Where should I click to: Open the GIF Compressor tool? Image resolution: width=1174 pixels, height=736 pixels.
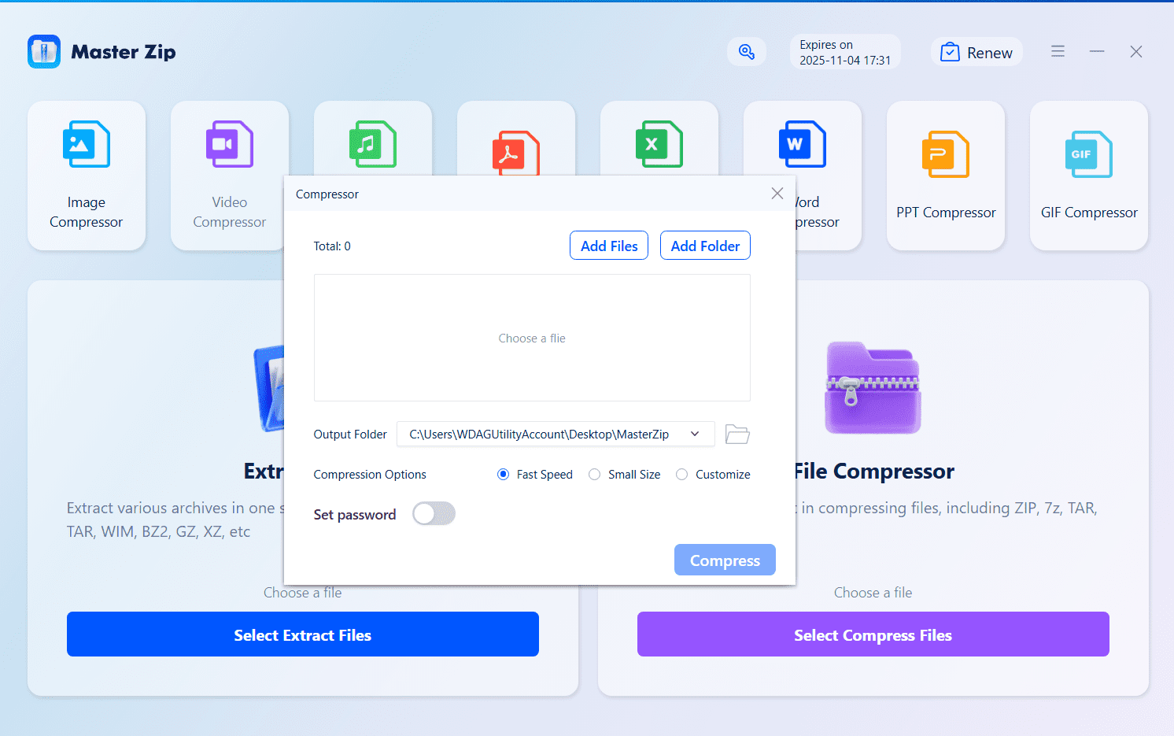(x=1089, y=176)
